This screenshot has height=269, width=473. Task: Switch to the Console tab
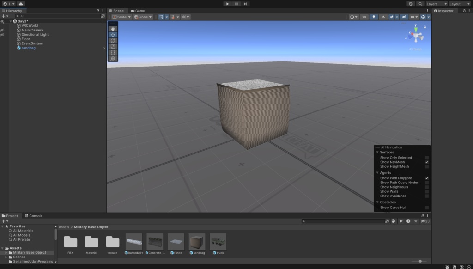[x=34, y=216]
